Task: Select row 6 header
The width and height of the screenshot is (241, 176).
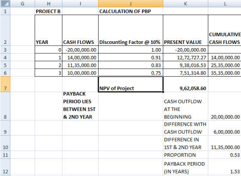Action: tap(5, 73)
